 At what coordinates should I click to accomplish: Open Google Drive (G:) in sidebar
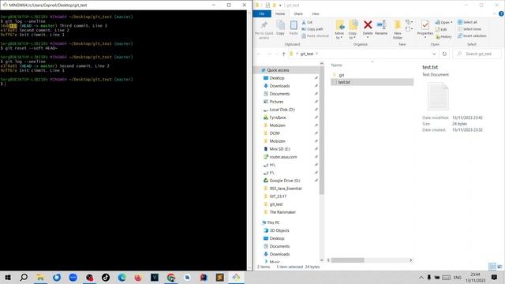(x=285, y=181)
